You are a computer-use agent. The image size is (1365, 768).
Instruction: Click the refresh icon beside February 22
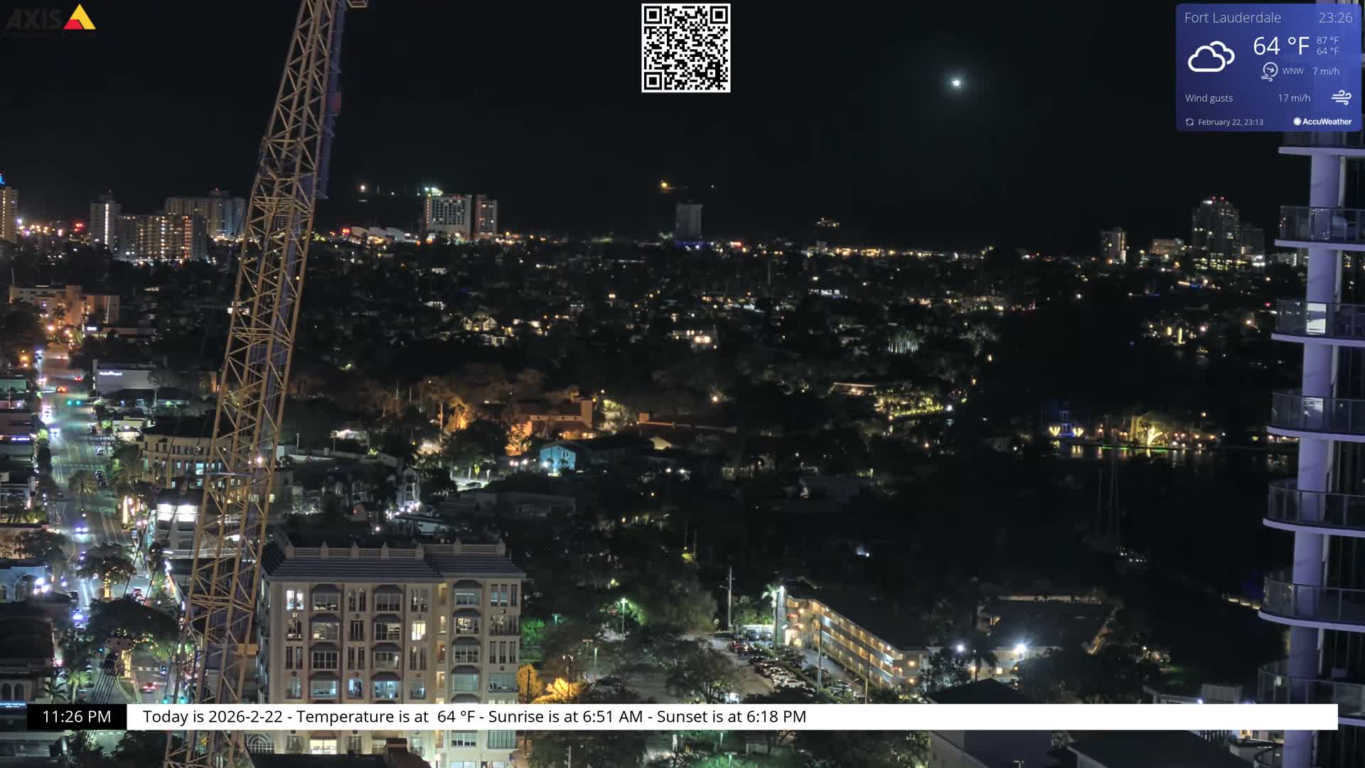click(x=1189, y=122)
